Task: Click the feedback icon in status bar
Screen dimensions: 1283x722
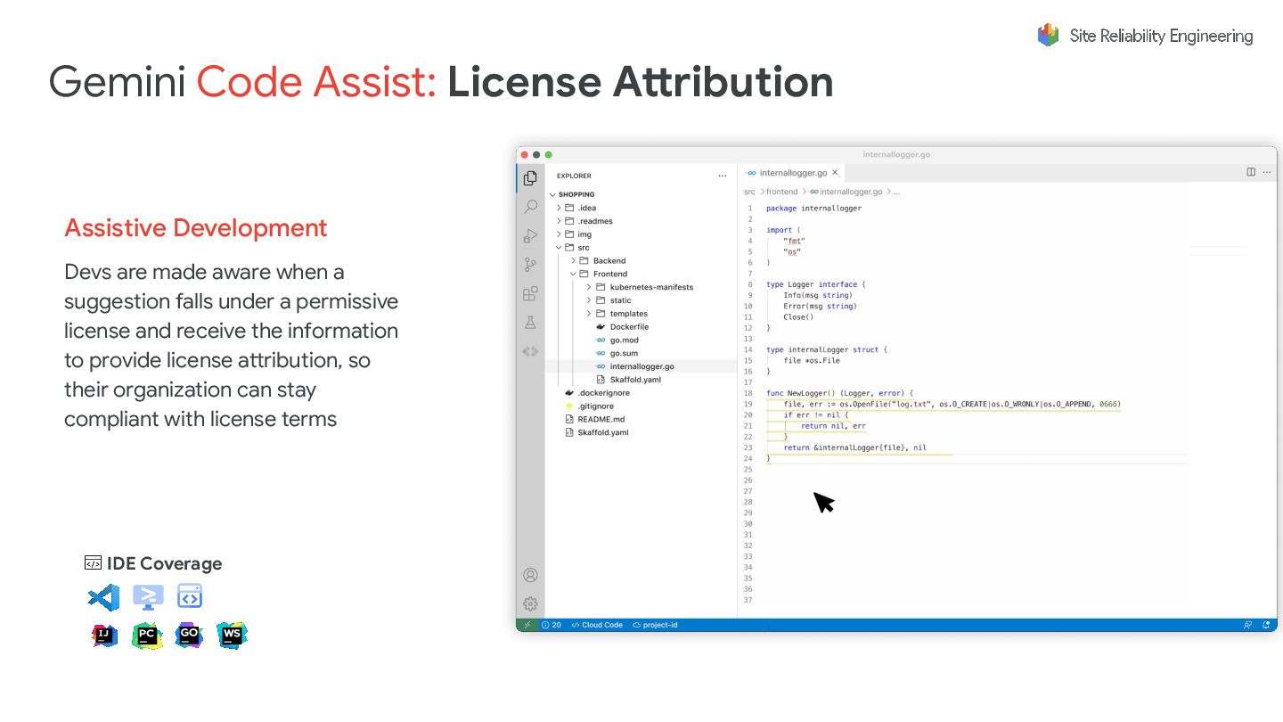Action: click(x=1248, y=625)
